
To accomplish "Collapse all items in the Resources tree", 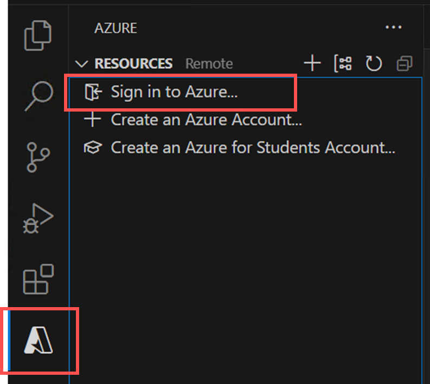I will pos(405,63).
